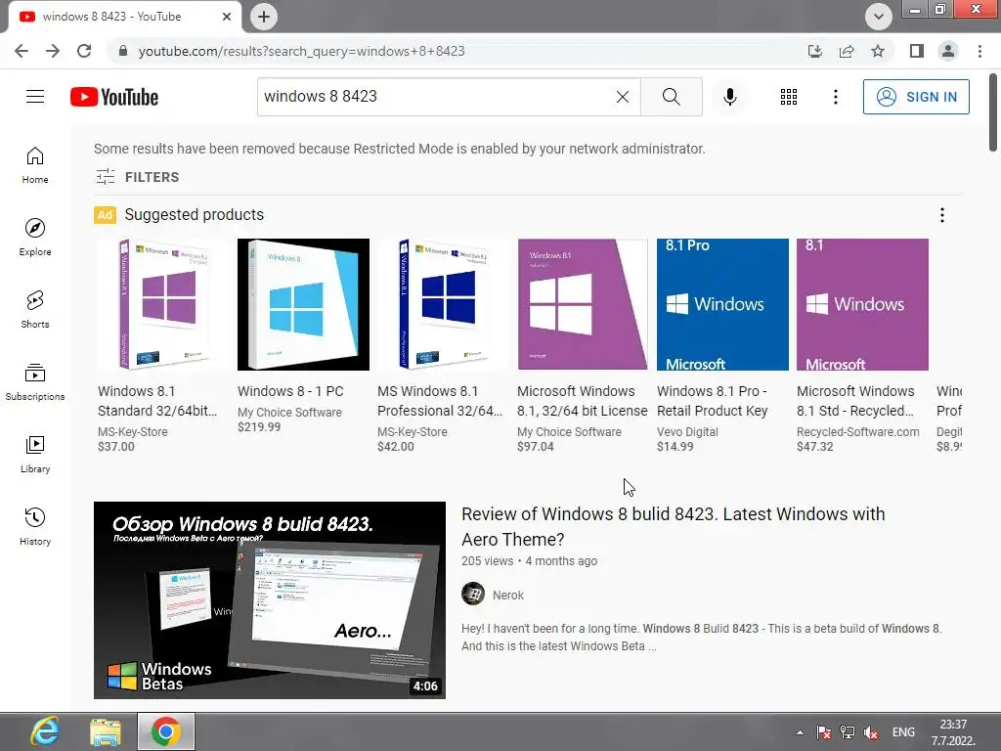Open Windows 8.1 Standard 32/64bit product image

click(x=163, y=305)
